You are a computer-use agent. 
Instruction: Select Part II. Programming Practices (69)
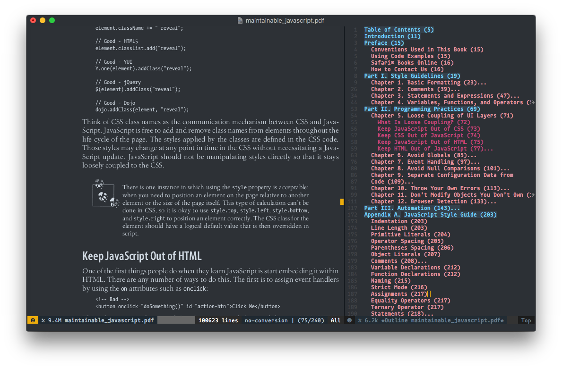click(x=422, y=109)
